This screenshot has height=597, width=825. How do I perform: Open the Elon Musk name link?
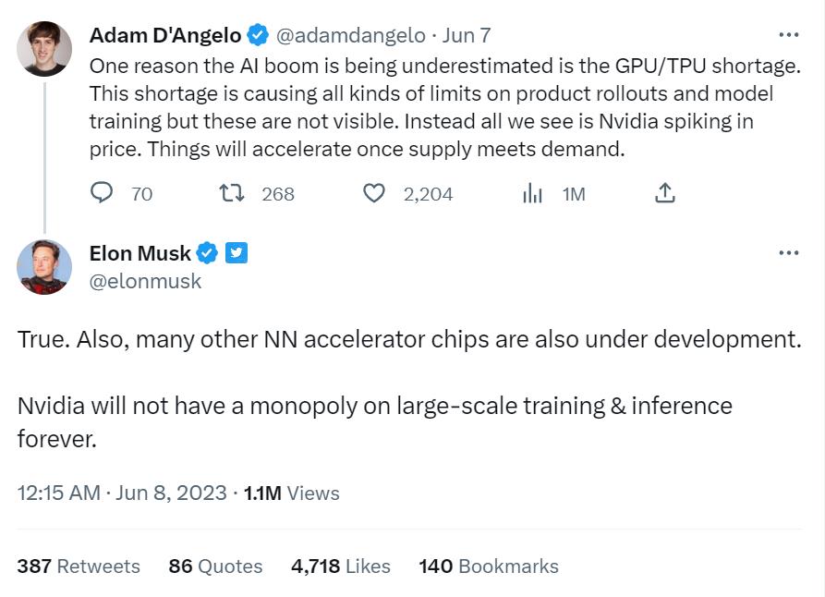140,253
